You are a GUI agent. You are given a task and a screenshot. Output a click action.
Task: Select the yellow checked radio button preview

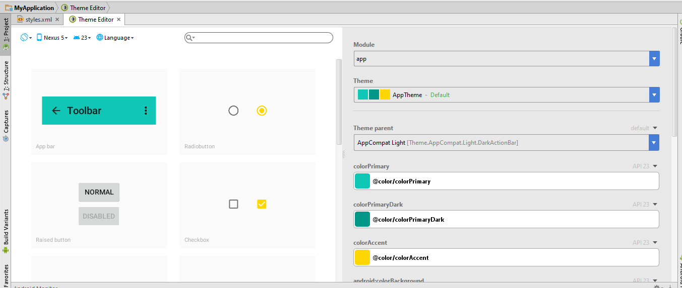point(262,111)
